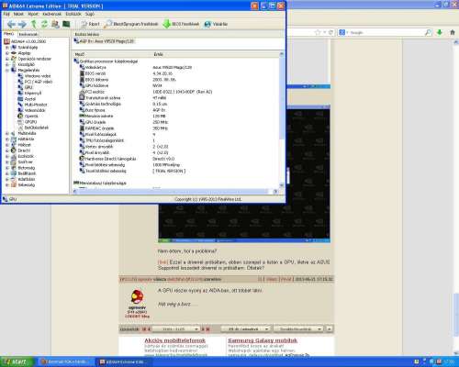459x367 pixels.
Task: Select Biztonság in the tree
Action: 23,168
